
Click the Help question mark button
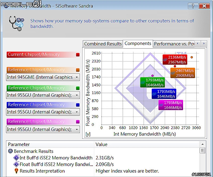tap(193, 6)
